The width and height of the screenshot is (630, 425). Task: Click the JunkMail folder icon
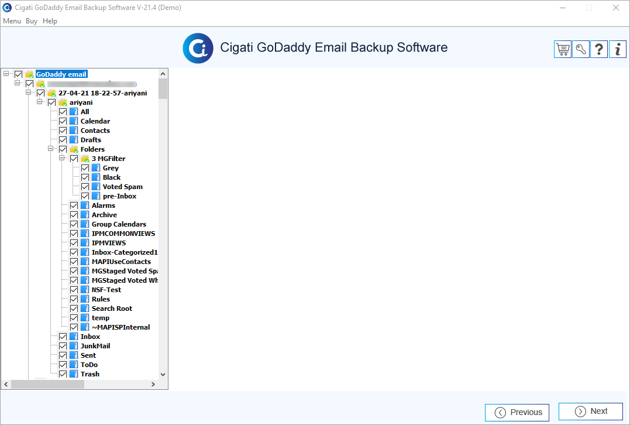pos(74,346)
